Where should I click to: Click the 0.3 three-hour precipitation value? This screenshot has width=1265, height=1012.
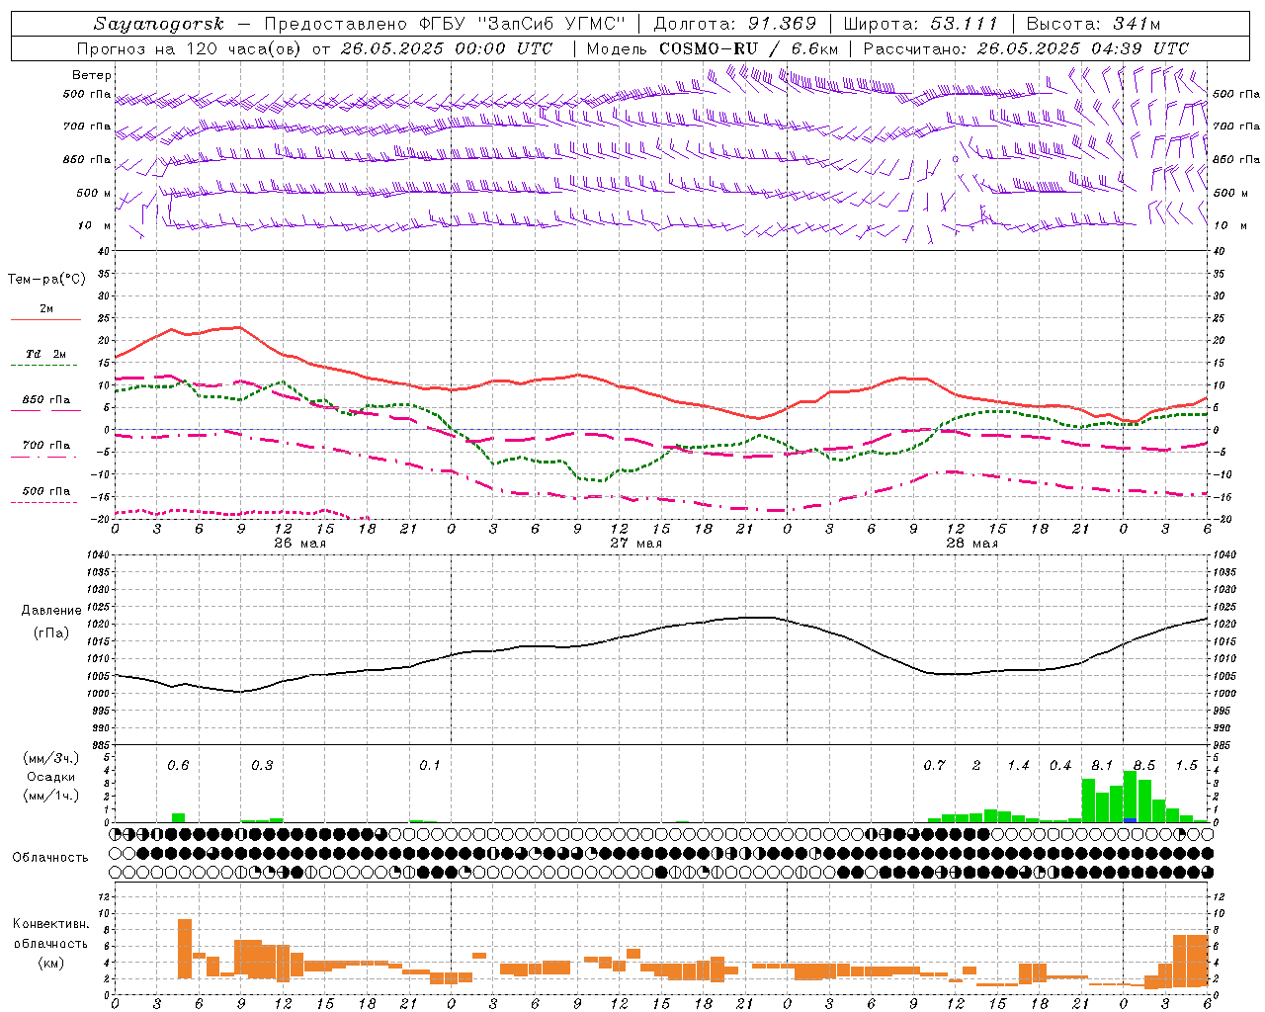coord(262,766)
